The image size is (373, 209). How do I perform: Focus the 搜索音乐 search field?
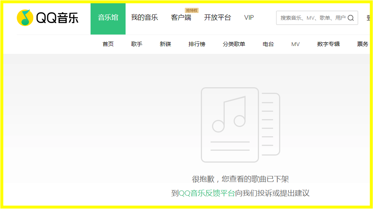(317, 18)
